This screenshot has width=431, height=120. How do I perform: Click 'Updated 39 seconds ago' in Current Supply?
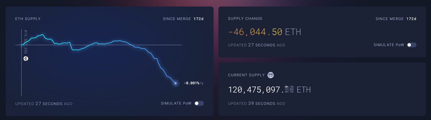256,103
